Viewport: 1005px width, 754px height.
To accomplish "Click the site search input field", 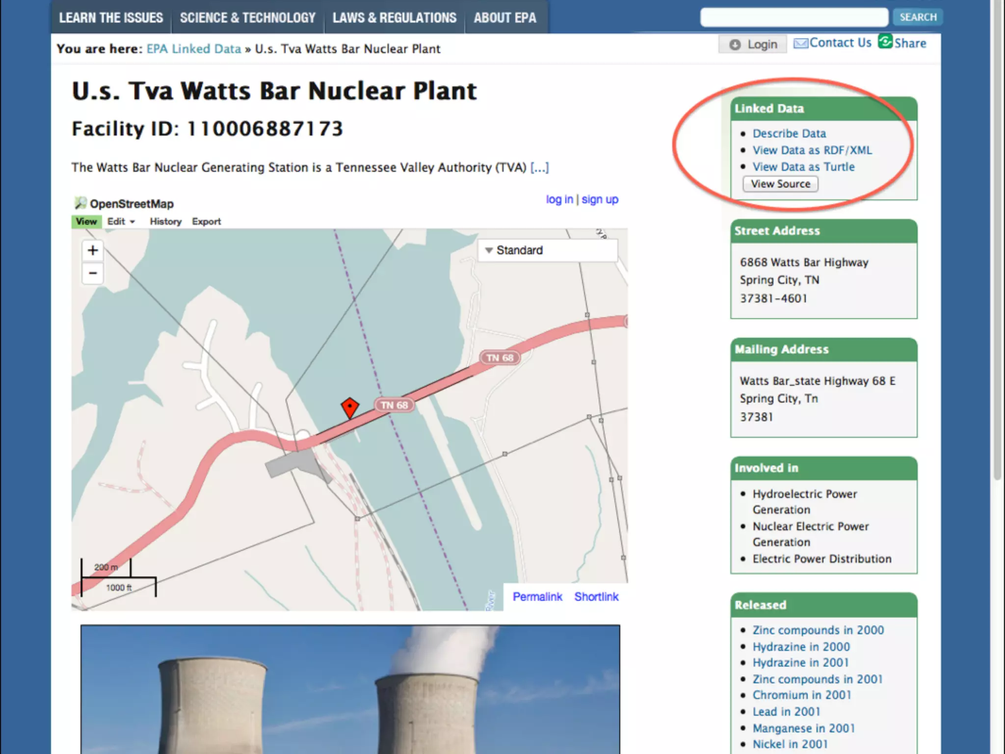I will click(793, 18).
